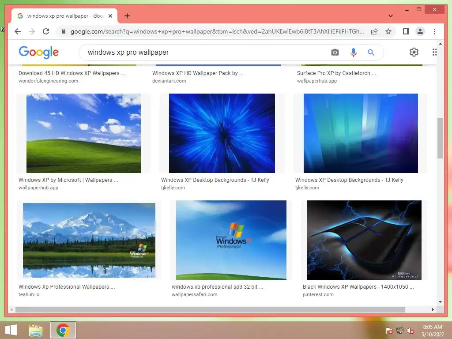
Task: Click the teahub.io source text
Action: point(29,294)
